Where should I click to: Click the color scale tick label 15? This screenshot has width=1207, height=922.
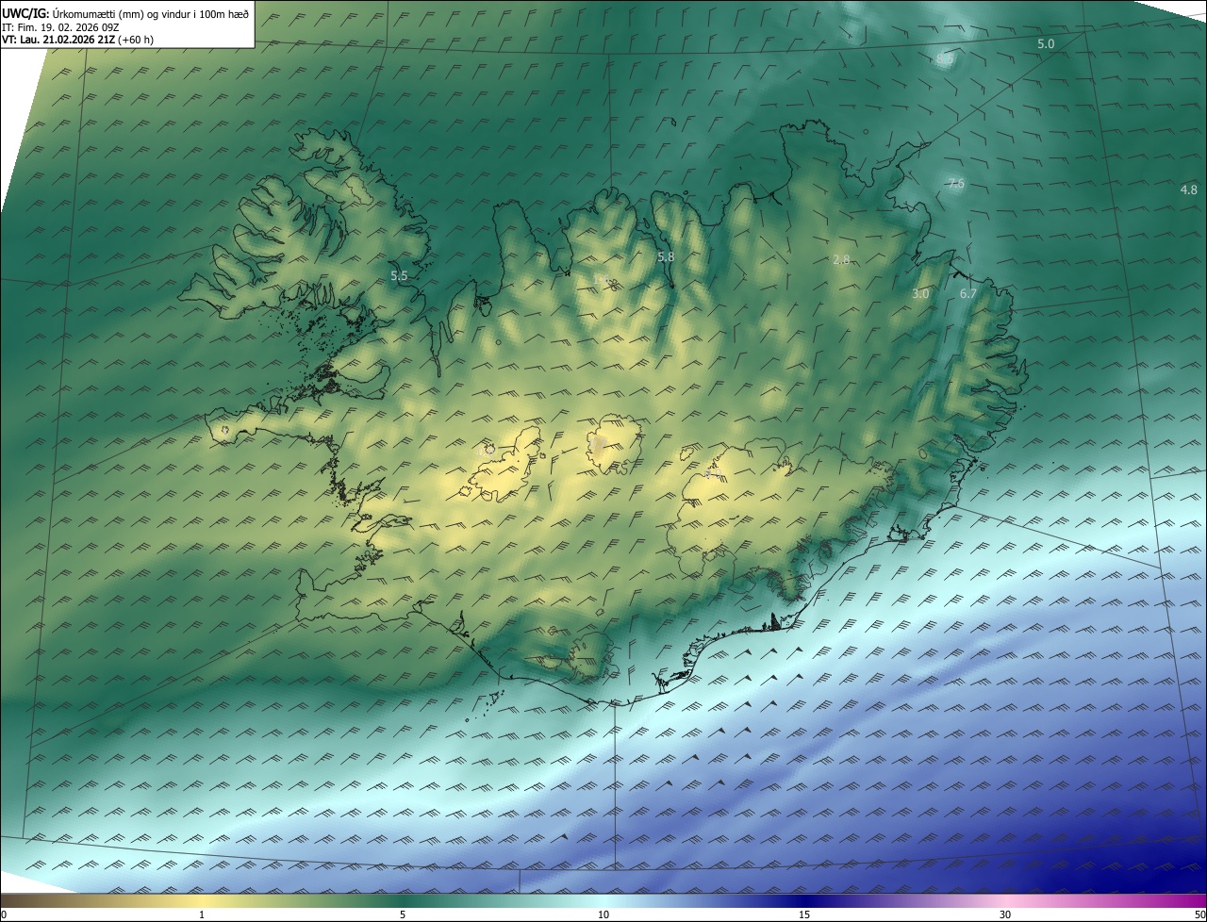(804, 914)
